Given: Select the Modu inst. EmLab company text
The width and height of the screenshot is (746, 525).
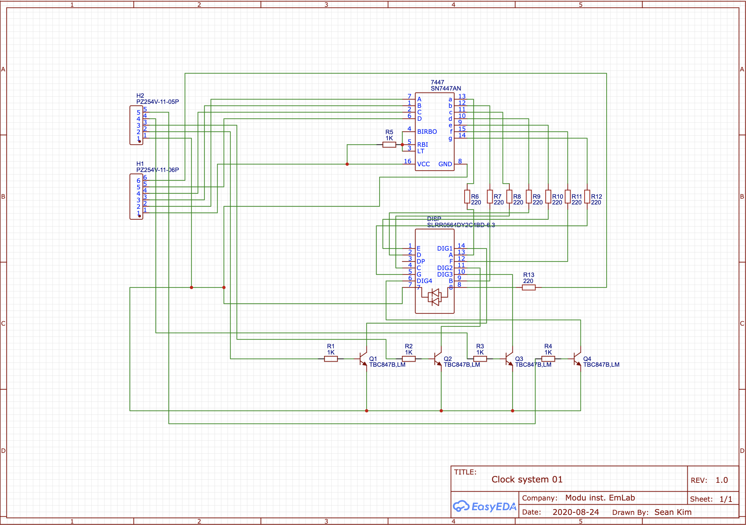Looking at the screenshot, I should (x=600, y=498).
